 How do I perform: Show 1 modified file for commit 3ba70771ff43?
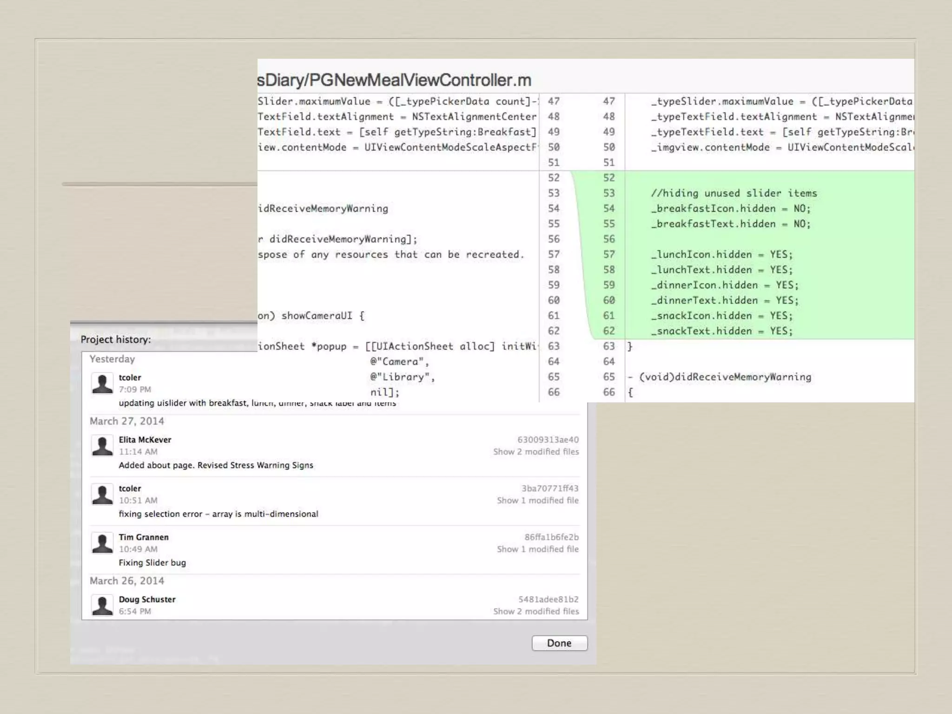(537, 501)
